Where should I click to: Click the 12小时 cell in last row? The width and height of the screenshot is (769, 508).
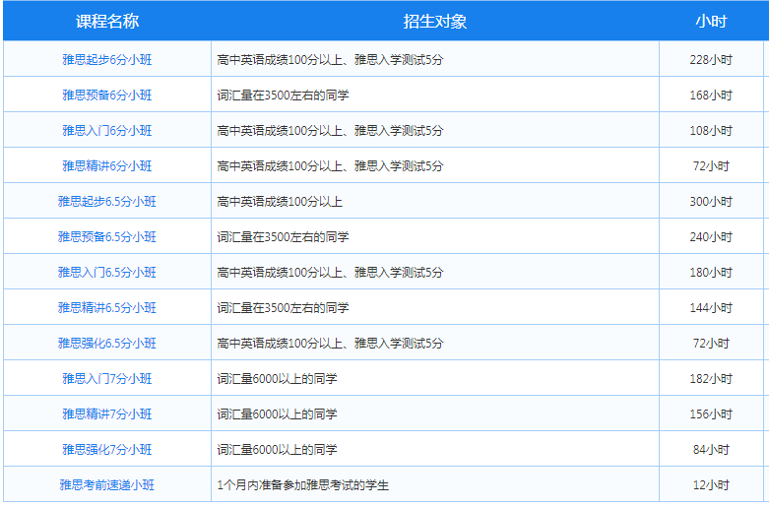pos(711,485)
